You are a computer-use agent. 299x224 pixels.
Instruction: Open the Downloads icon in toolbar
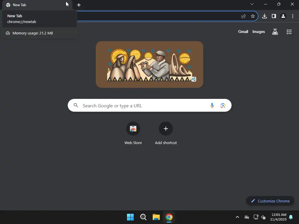coord(265,16)
